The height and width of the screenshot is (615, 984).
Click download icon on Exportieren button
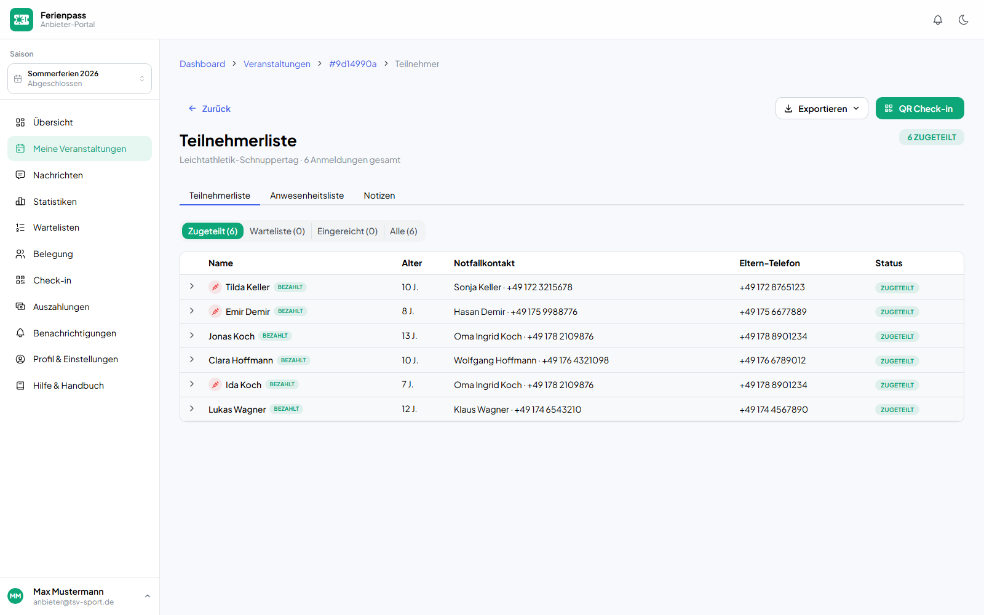click(x=788, y=108)
